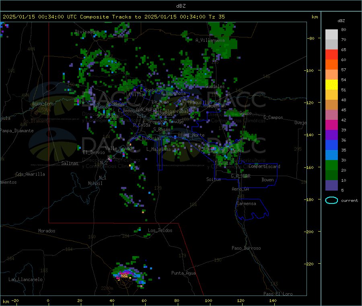Click the 'SAN_RAFAEL' city label
362x306 pixels.
(148, 109)
